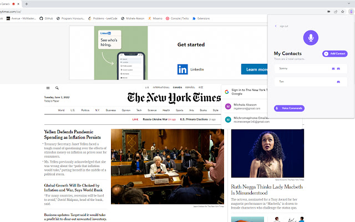Screen dimensions: 355x222
Task: Select the Sammy contact row
Action: [311, 69]
